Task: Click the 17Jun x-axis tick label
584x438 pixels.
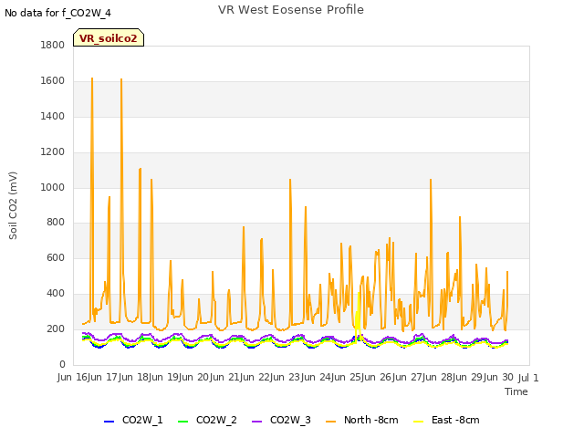Action: 120,377
